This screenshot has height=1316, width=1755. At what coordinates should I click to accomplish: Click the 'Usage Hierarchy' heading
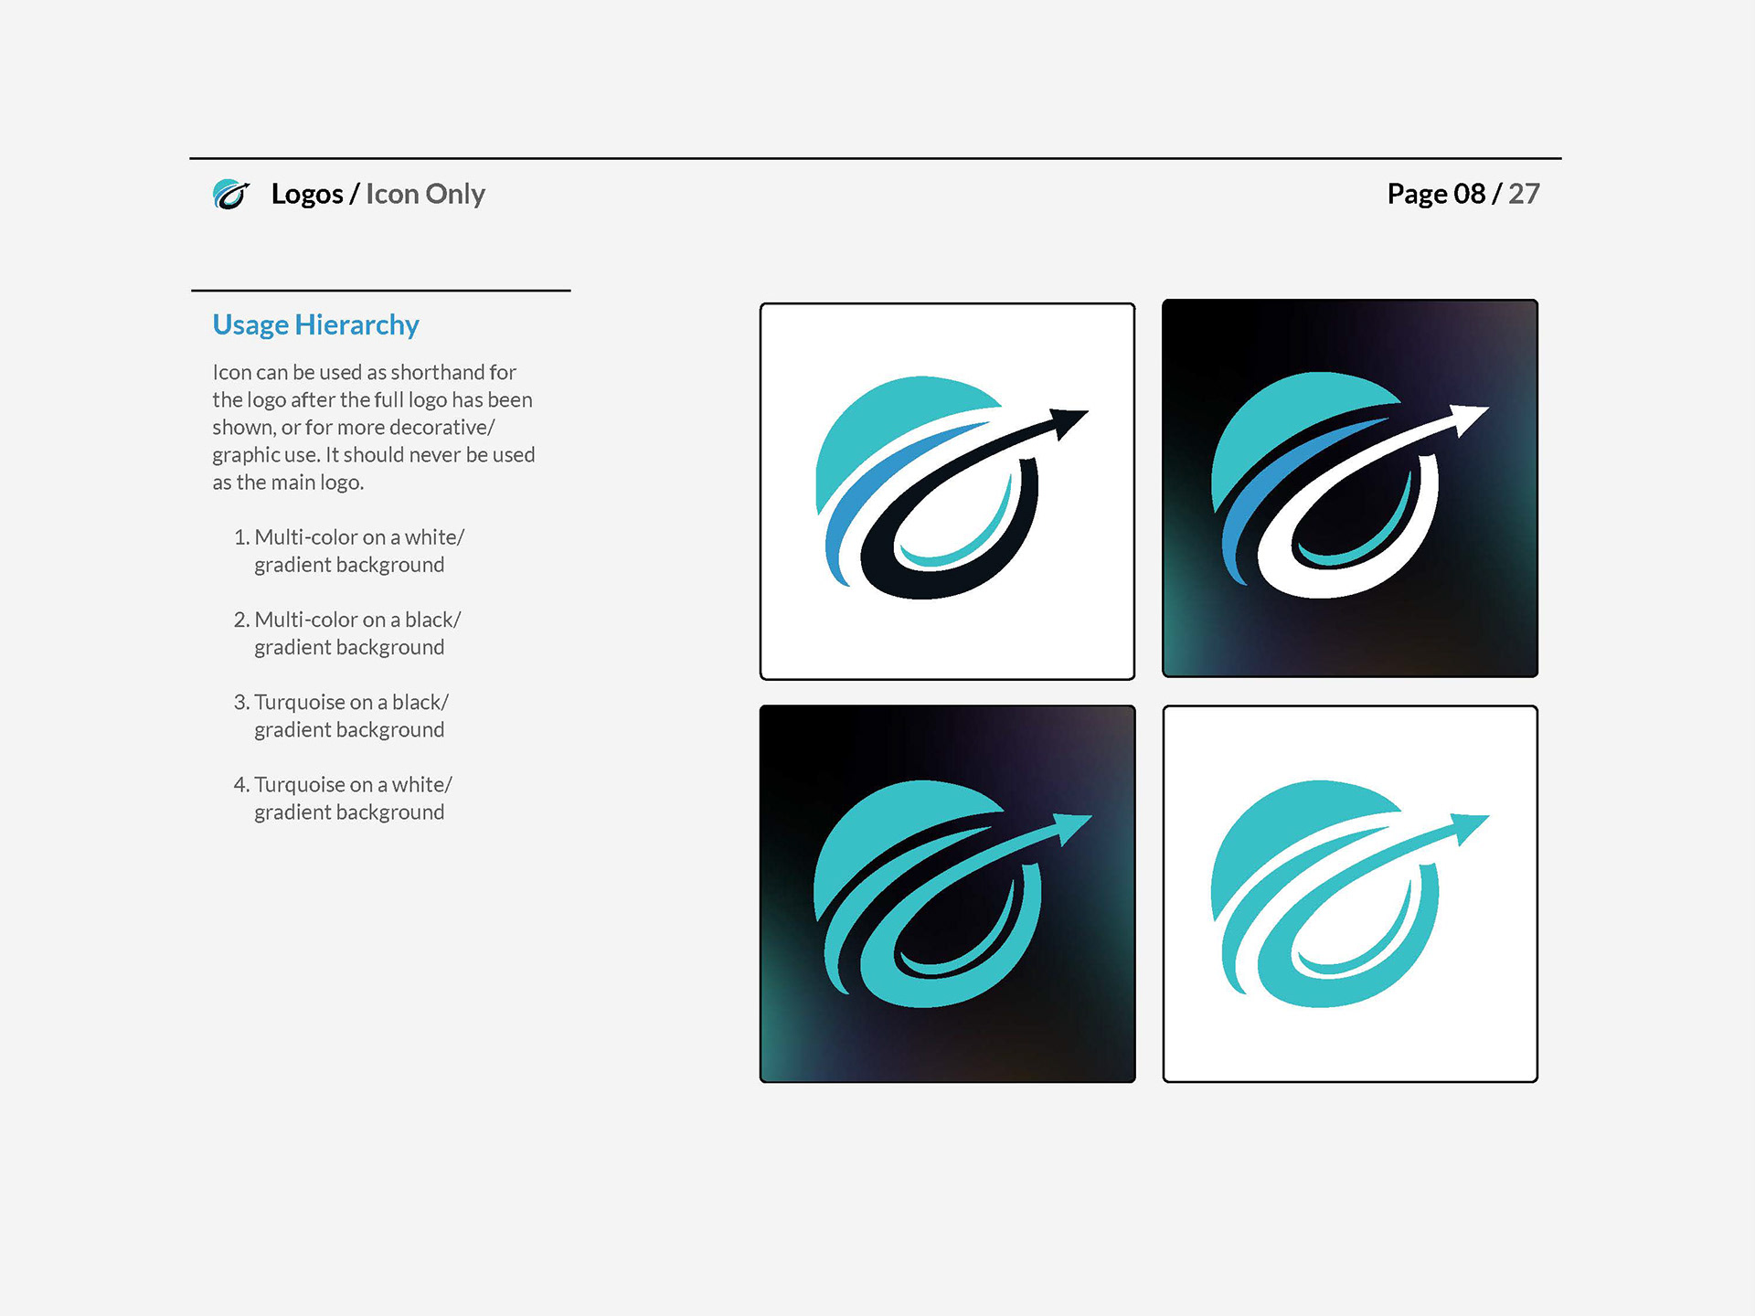(x=315, y=324)
